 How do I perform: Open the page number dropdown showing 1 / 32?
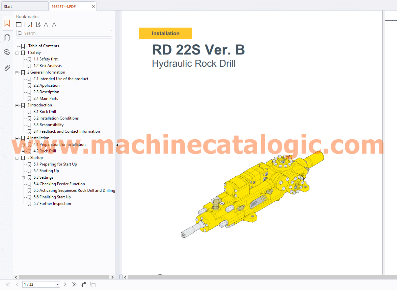(58, 284)
